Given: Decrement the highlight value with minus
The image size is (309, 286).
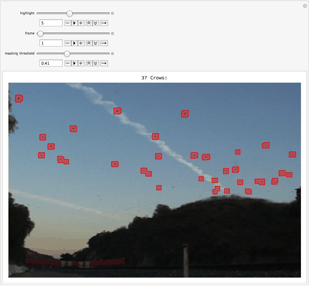Looking at the screenshot, I should 68,23.
